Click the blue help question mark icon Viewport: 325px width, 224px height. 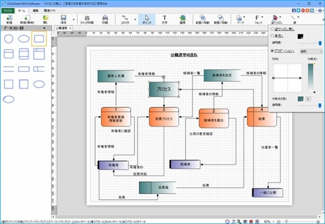click(320, 10)
